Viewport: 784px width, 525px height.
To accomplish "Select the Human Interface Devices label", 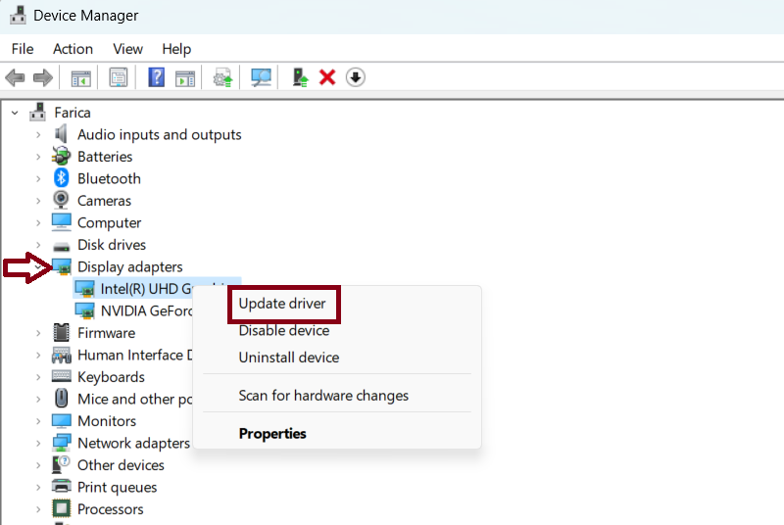I will [135, 355].
